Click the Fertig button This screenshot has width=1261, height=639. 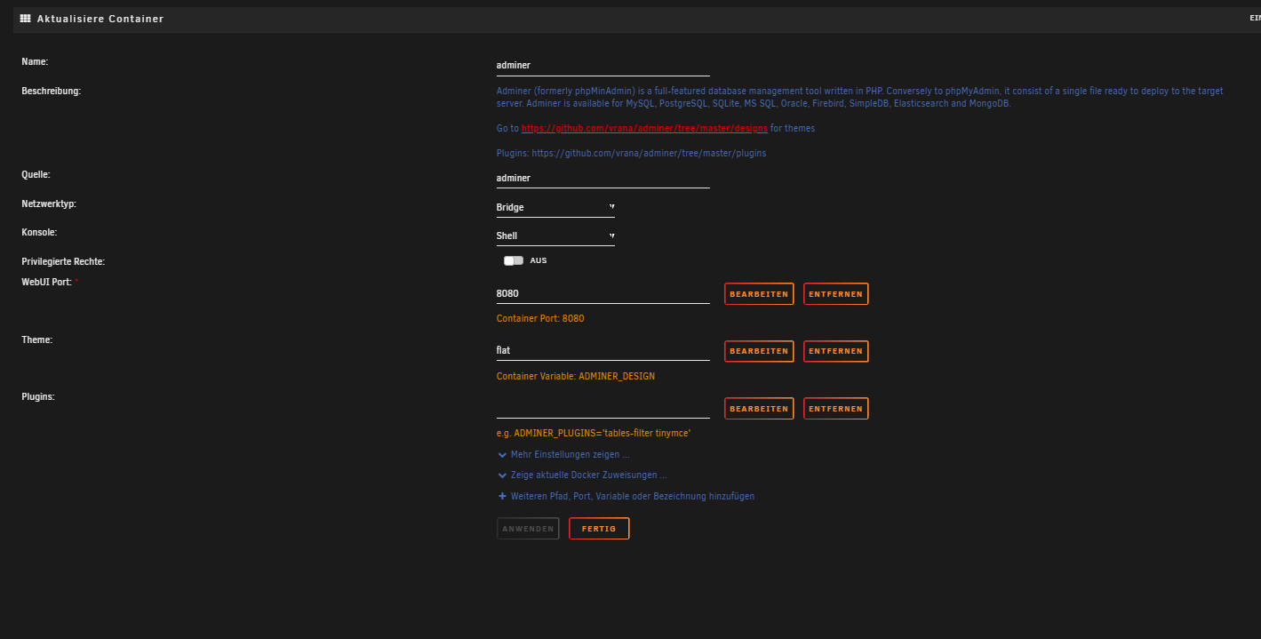tap(599, 529)
